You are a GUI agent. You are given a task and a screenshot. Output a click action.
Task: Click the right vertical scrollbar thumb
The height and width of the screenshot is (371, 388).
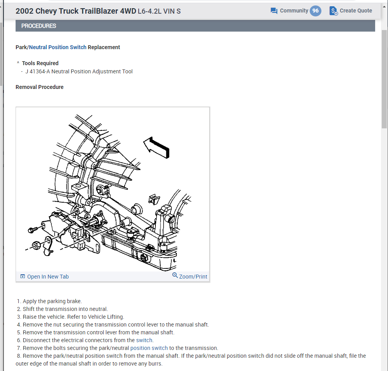tap(384, 79)
